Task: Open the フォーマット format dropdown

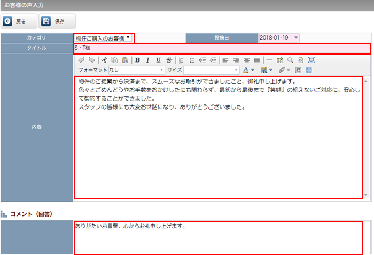Action: 136,70
